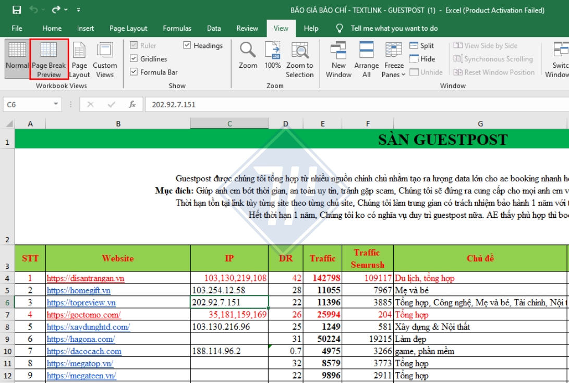The height and width of the screenshot is (383, 569).
Task: Open the Page Layout ribbon tab
Action: pyautogui.click(x=128, y=28)
